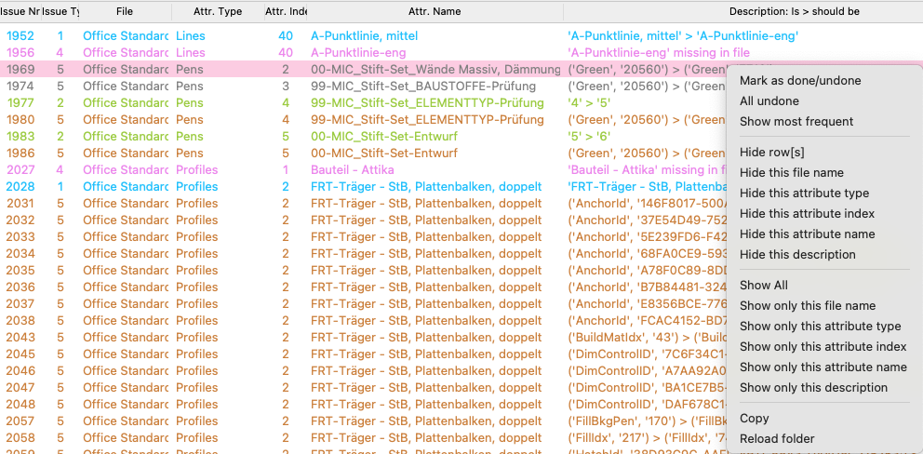
Task: Choose 'Show only this attribute type'
Action: click(x=820, y=327)
